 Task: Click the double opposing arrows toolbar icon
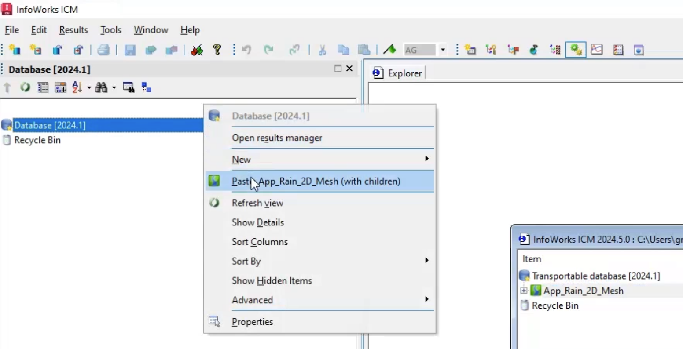click(x=172, y=50)
